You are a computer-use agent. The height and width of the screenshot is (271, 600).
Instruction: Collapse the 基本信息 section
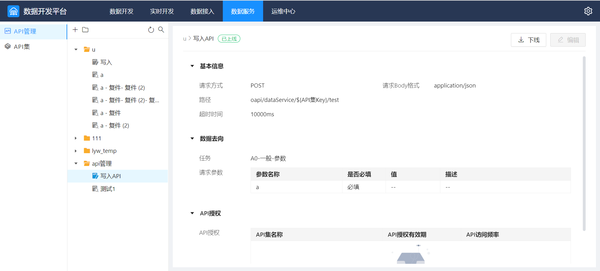[192, 66]
